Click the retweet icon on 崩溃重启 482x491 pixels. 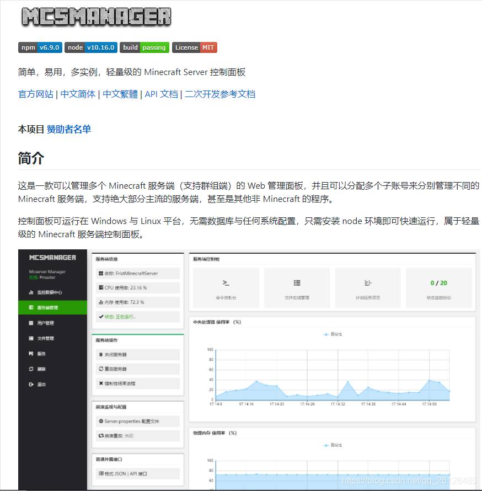[x=101, y=436]
